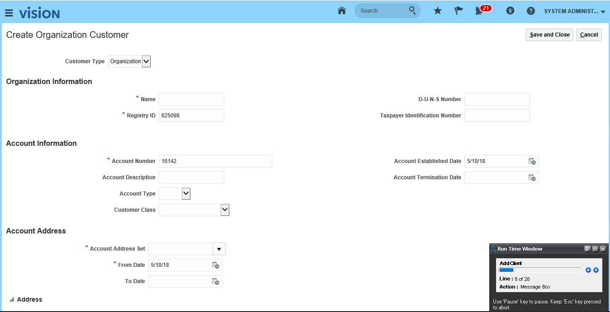Open Customer Type Organization dropdown
Image resolution: width=610 pixels, height=312 pixels.
coord(146,61)
